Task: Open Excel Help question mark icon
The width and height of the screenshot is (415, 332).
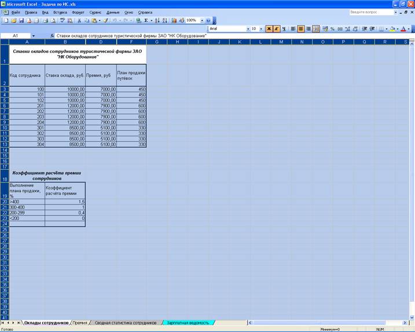Action: point(208,20)
